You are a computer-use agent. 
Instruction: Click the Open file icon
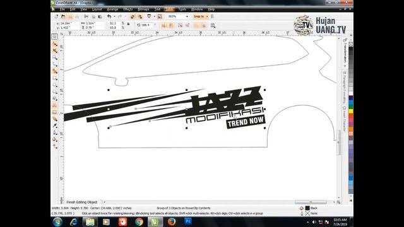coord(63,16)
